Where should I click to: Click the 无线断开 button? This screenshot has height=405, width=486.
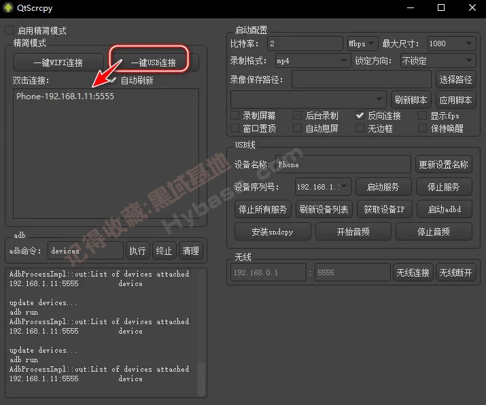point(455,272)
